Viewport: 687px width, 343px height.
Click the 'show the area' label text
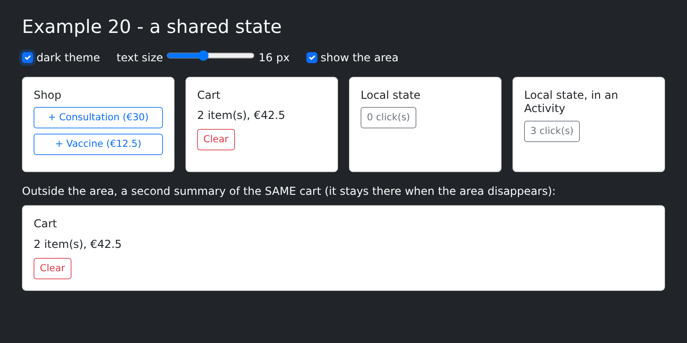click(x=360, y=58)
